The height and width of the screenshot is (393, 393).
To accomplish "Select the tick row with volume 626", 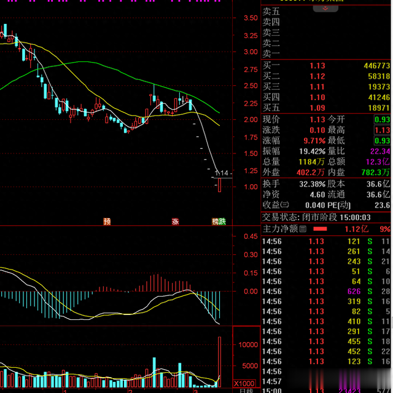I will point(326,291).
